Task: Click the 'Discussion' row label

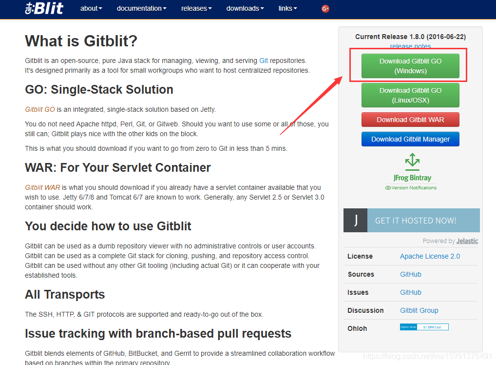Action: 365,310
